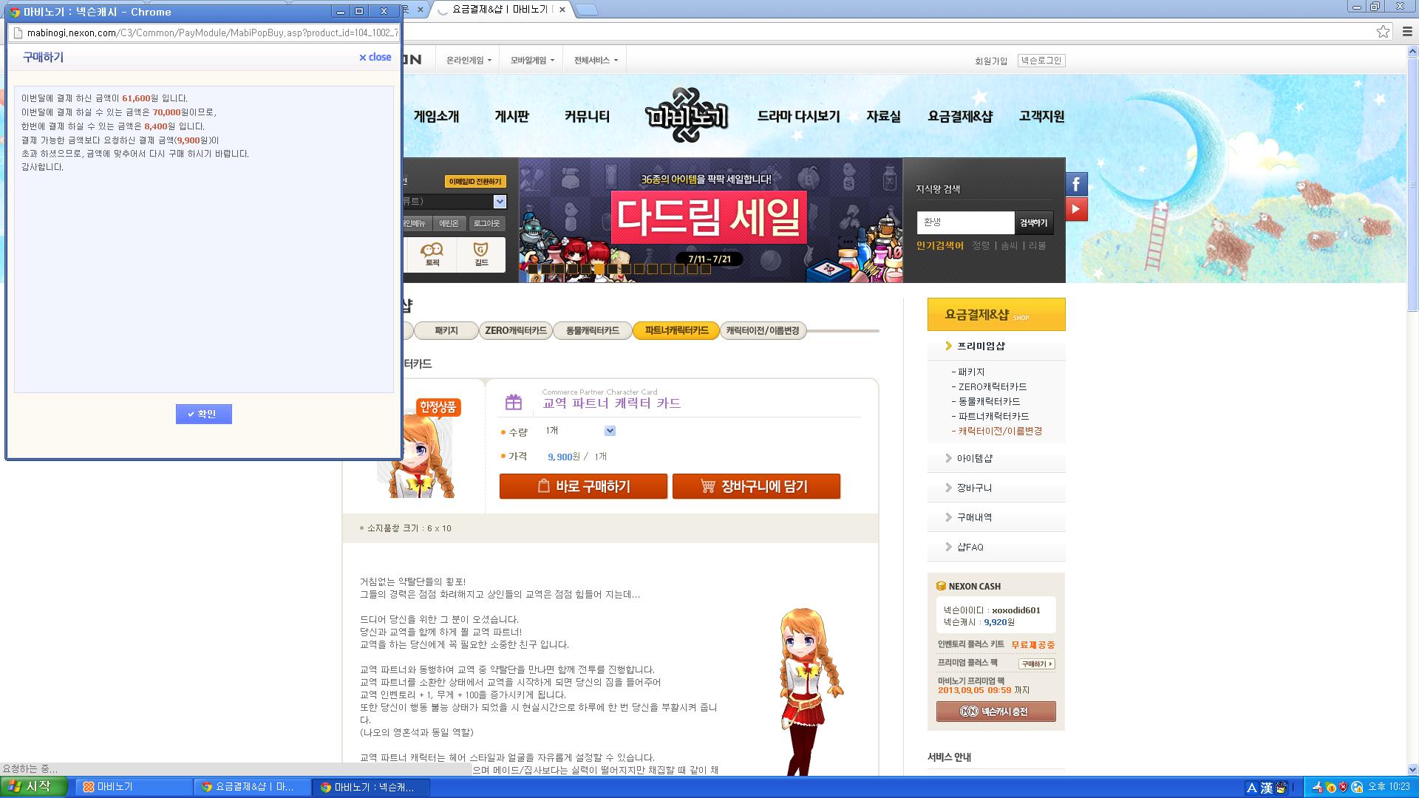Select the highlighted orange banner slide indicator
1419x798 pixels.
pos(599,270)
